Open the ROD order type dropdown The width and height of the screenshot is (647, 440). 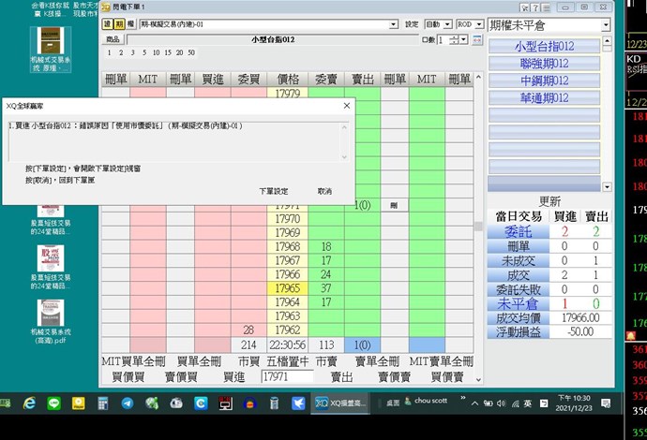coord(478,24)
